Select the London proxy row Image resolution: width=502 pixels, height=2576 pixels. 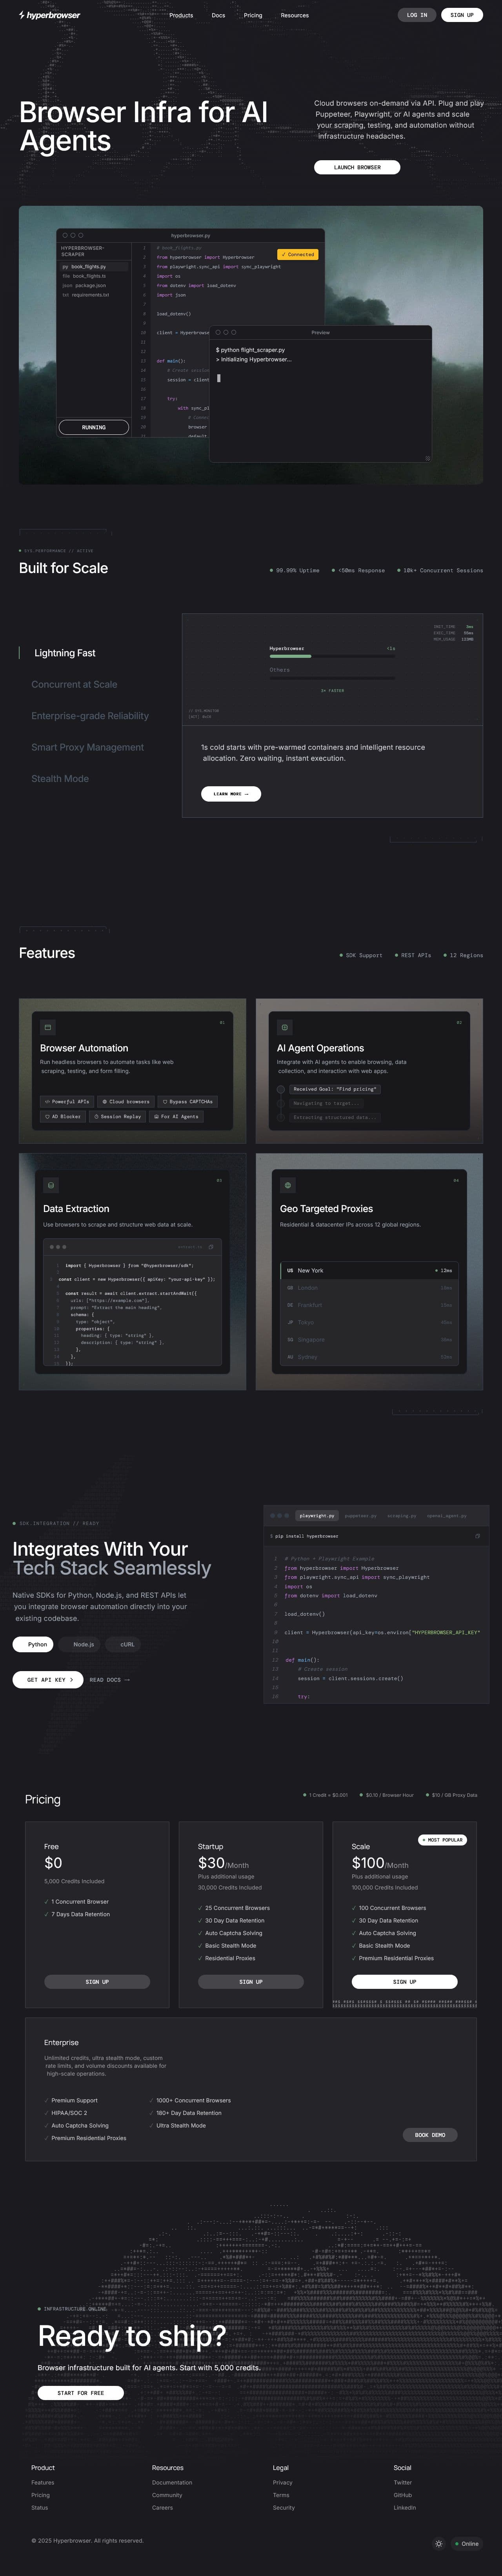[369, 1288]
